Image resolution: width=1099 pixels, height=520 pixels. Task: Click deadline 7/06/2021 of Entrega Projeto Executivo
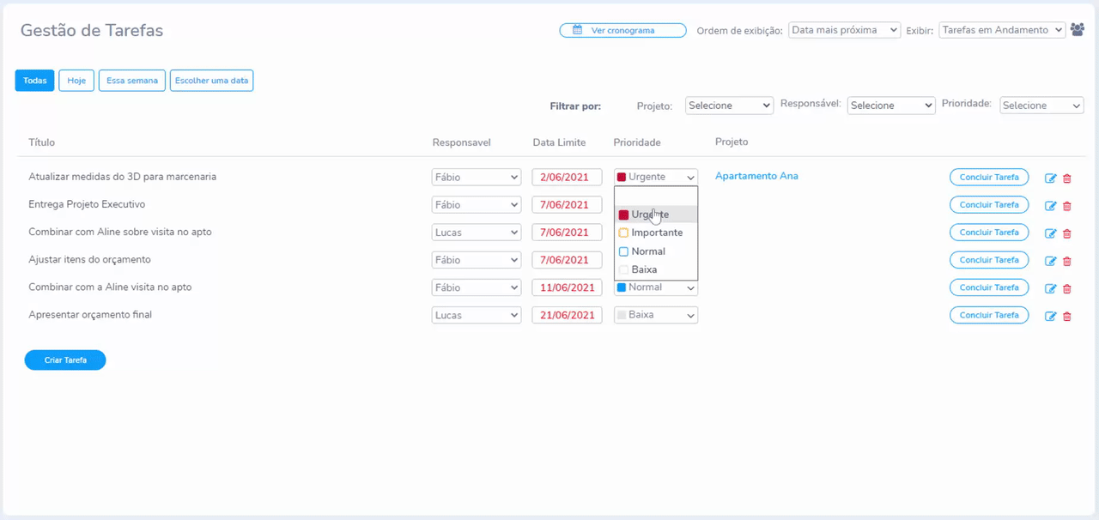click(x=567, y=204)
